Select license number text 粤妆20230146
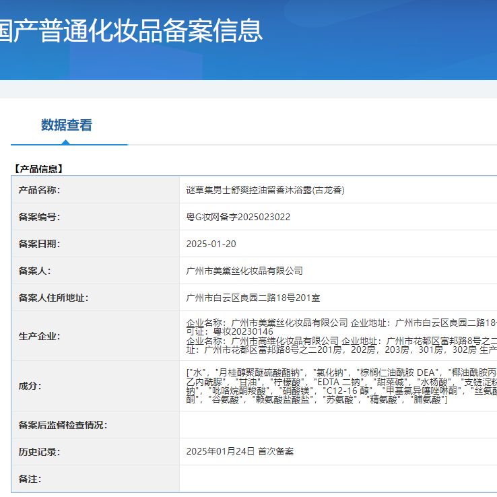This screenshot has height=497, width=497. tap(243, 331)
